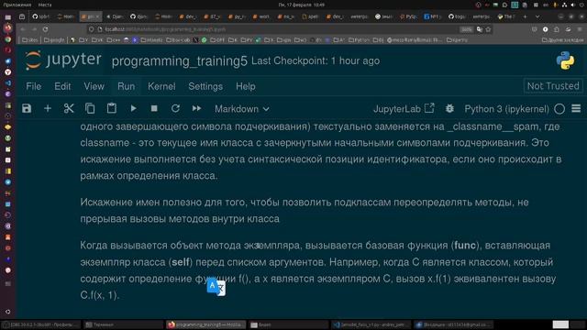Open the Kernel menu

click(161, 86)
